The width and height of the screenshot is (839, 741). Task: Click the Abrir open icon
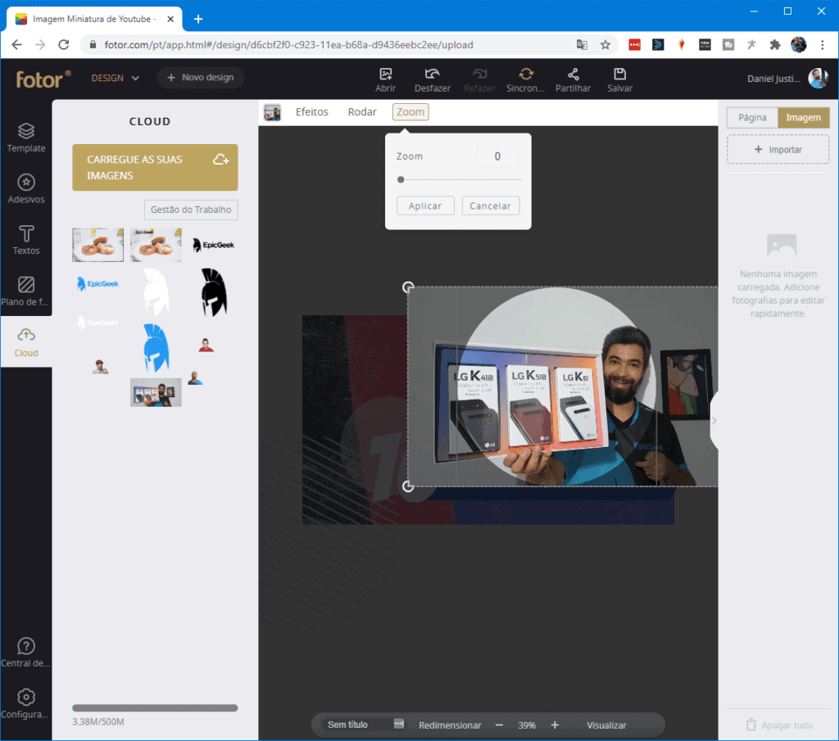386,75
